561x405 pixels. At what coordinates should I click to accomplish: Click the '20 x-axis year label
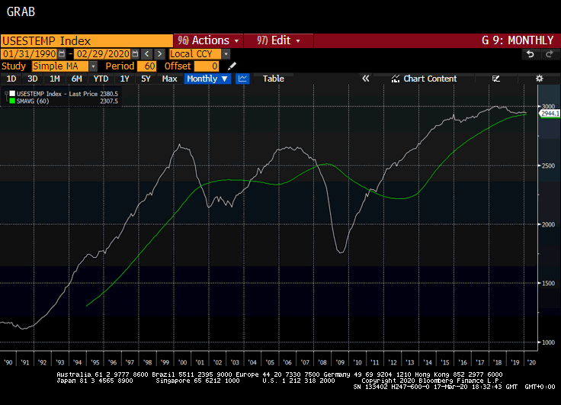[x=531, y=362]
